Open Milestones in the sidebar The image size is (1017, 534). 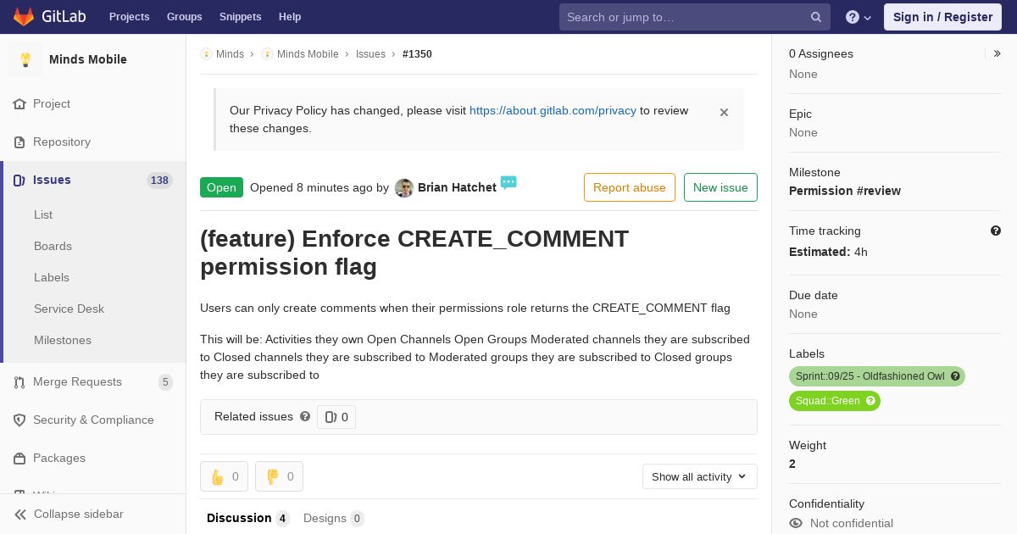click(63, 341)
